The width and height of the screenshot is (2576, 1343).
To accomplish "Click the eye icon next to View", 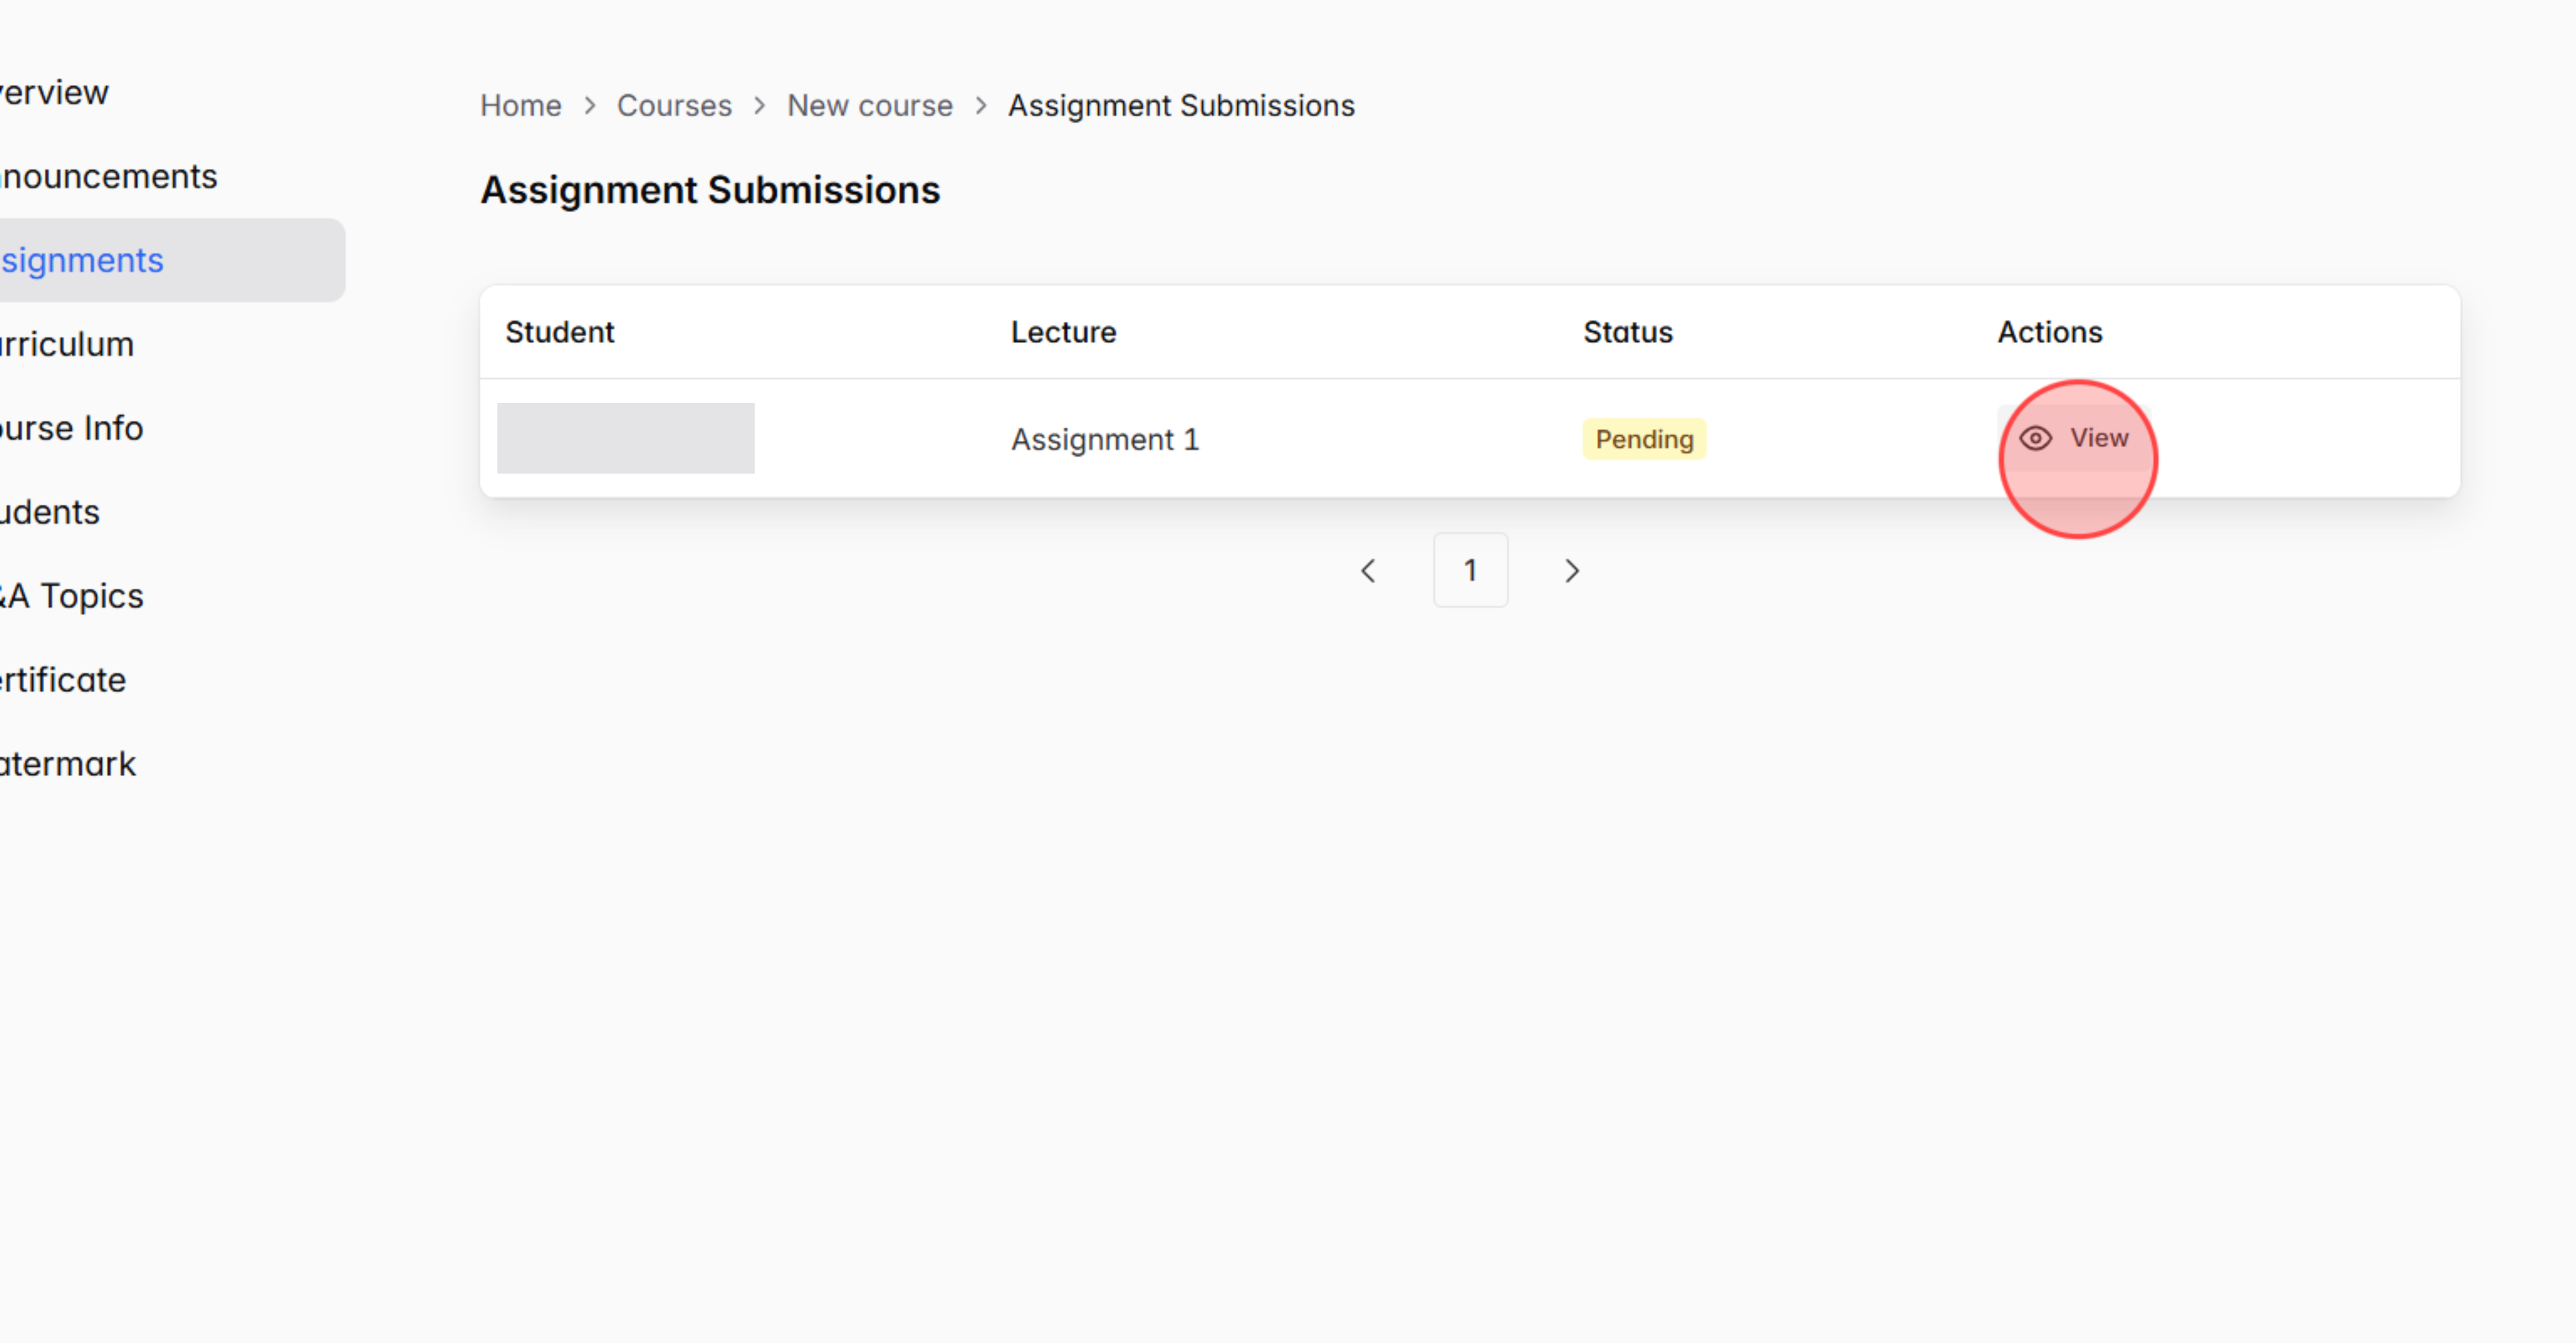I will pos(2036,438).
